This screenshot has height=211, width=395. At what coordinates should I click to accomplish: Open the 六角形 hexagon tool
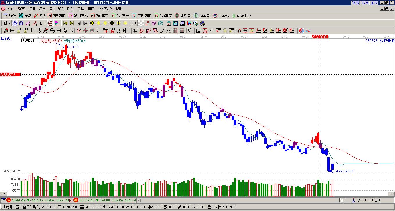221,16
